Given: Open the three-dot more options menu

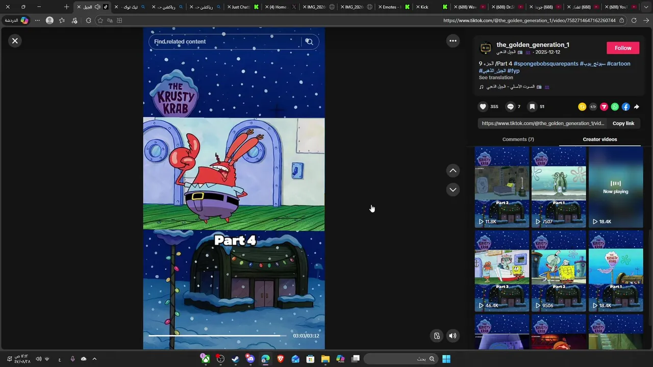Looking at the screenshot, I should pos(453,41).
